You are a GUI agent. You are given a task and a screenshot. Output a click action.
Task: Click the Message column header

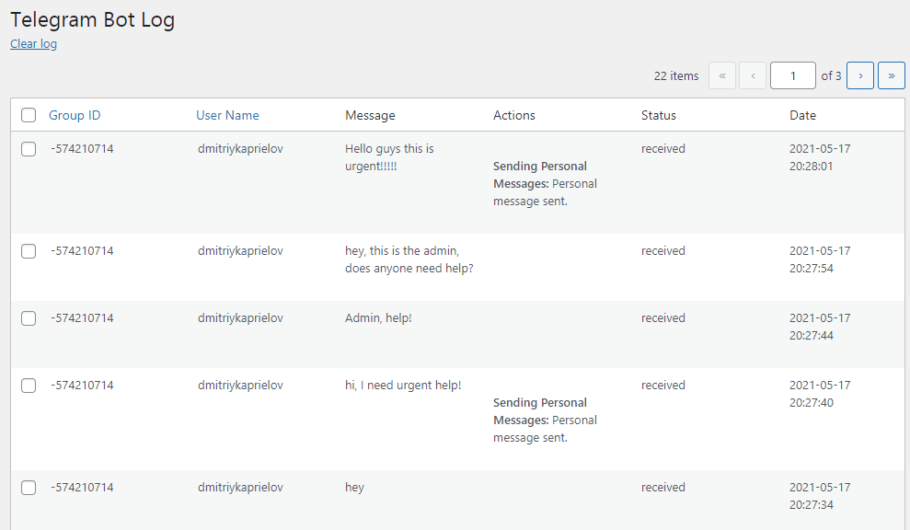tap(370, 115)
